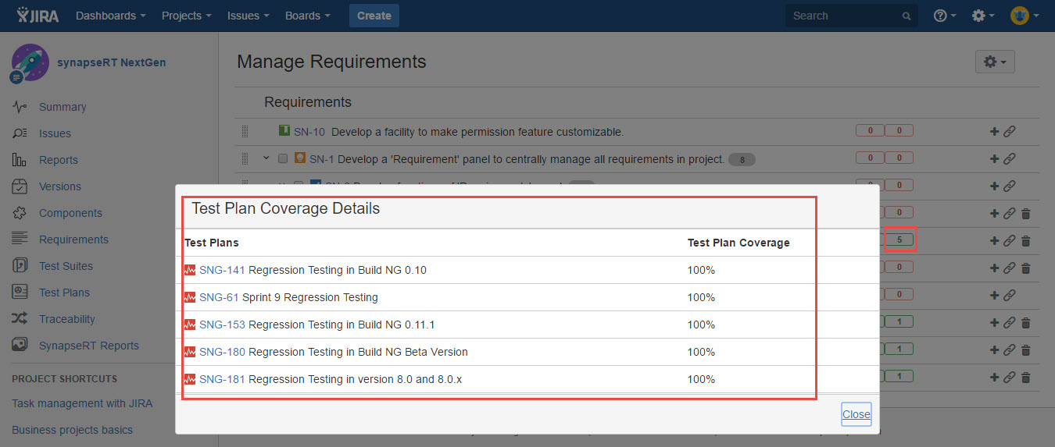The image size is (1055, 447).
Task: Click the story type icon of SN-10
Action: 284,131
